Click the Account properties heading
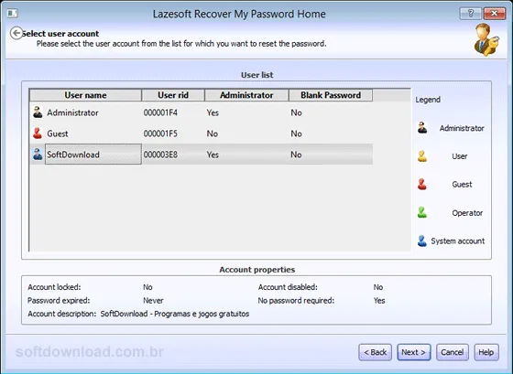 click(256, 270)
